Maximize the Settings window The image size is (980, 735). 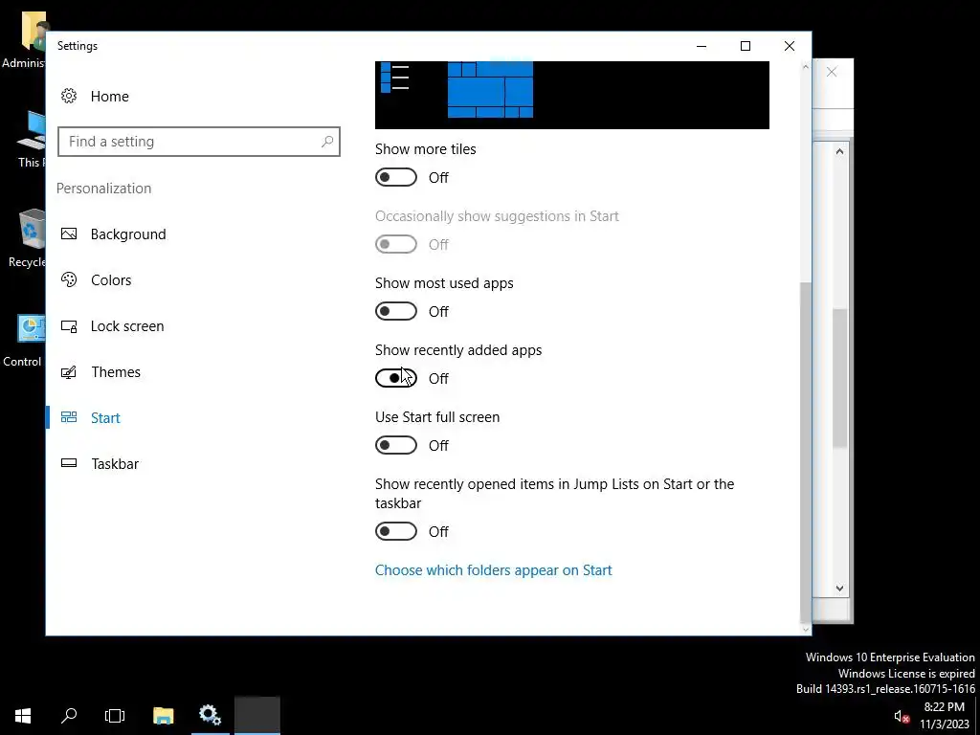point(745,46)
